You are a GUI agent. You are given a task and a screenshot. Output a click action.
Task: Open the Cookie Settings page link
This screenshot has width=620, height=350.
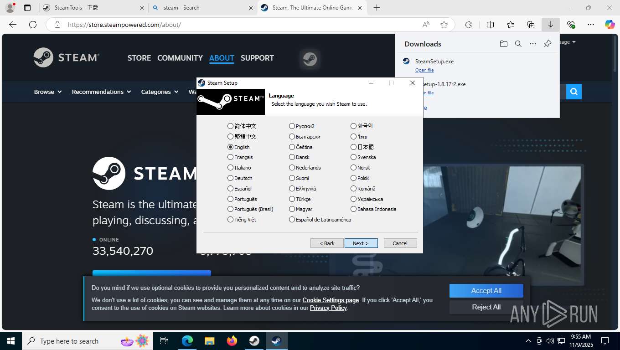coord(331,300)
